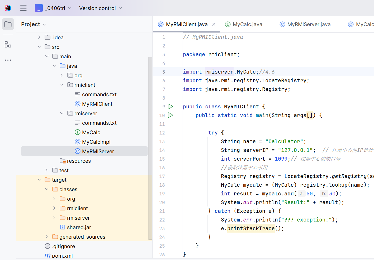Expand the org package under java
Image resolution: width=374 pixels, height=260 pixels.
click(x=61, y=75)
